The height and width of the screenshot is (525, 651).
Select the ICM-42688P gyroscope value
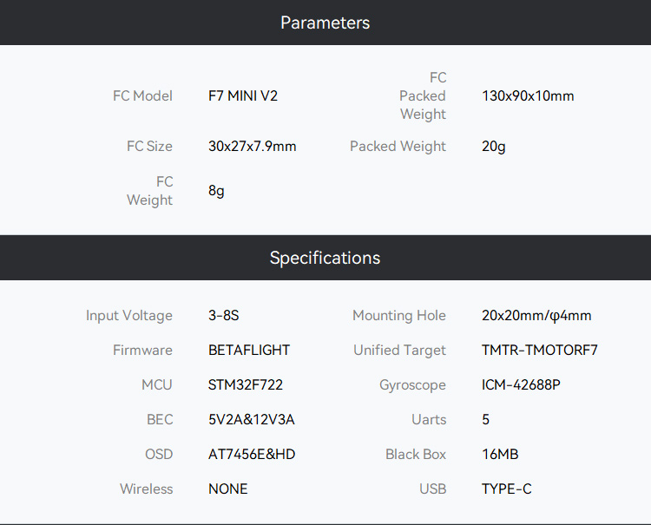pyautogui.click(x=521, y=384)
